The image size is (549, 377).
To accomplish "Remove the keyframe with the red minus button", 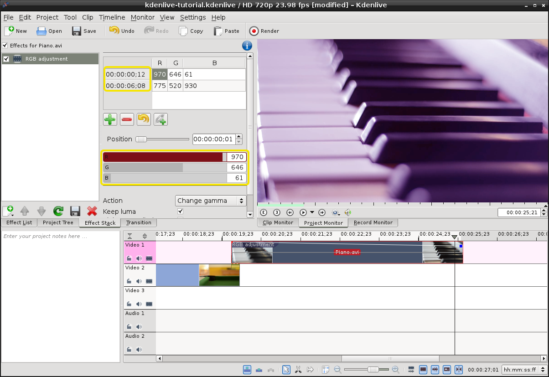I will 127,119.
